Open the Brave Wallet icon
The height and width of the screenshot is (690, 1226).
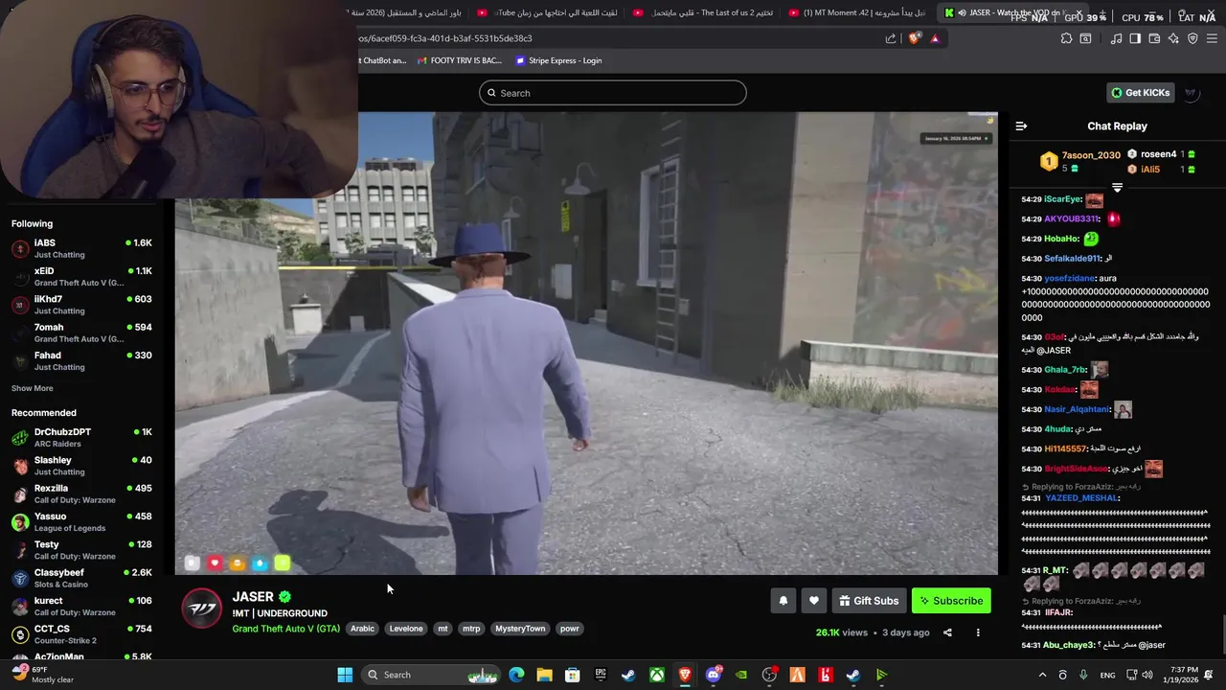point(1154,38)
